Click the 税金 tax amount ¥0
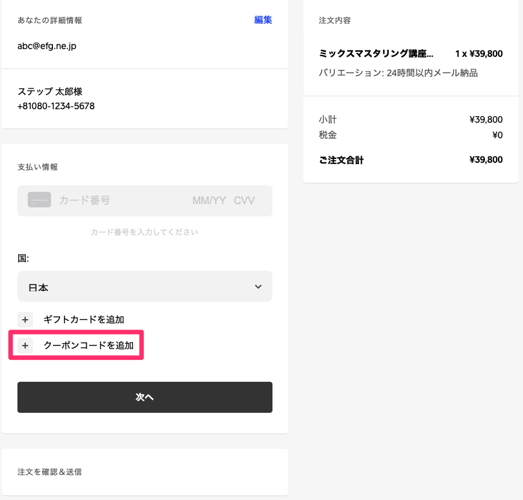Image resolution: width=523 pixels, height=500 pixels. click(497, 135)
